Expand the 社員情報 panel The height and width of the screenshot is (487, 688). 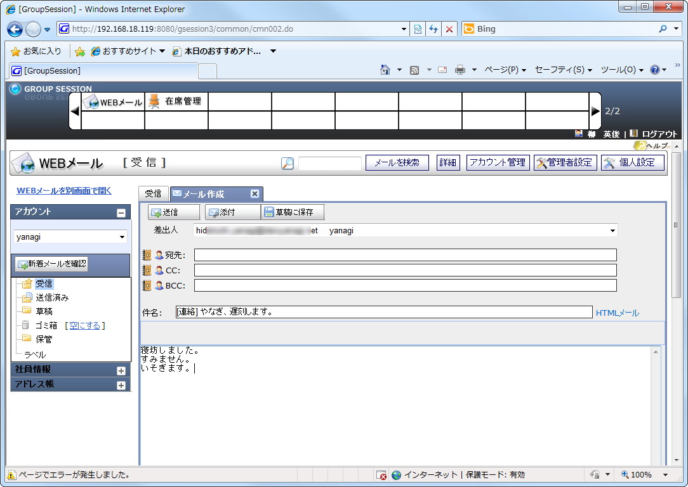tap(121, 370)
